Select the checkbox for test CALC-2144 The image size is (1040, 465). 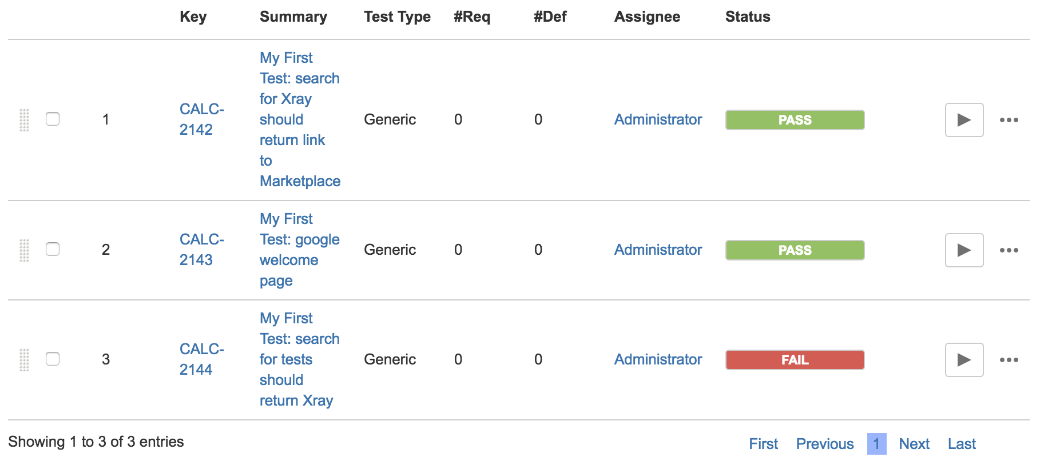[x=53, y=359]
